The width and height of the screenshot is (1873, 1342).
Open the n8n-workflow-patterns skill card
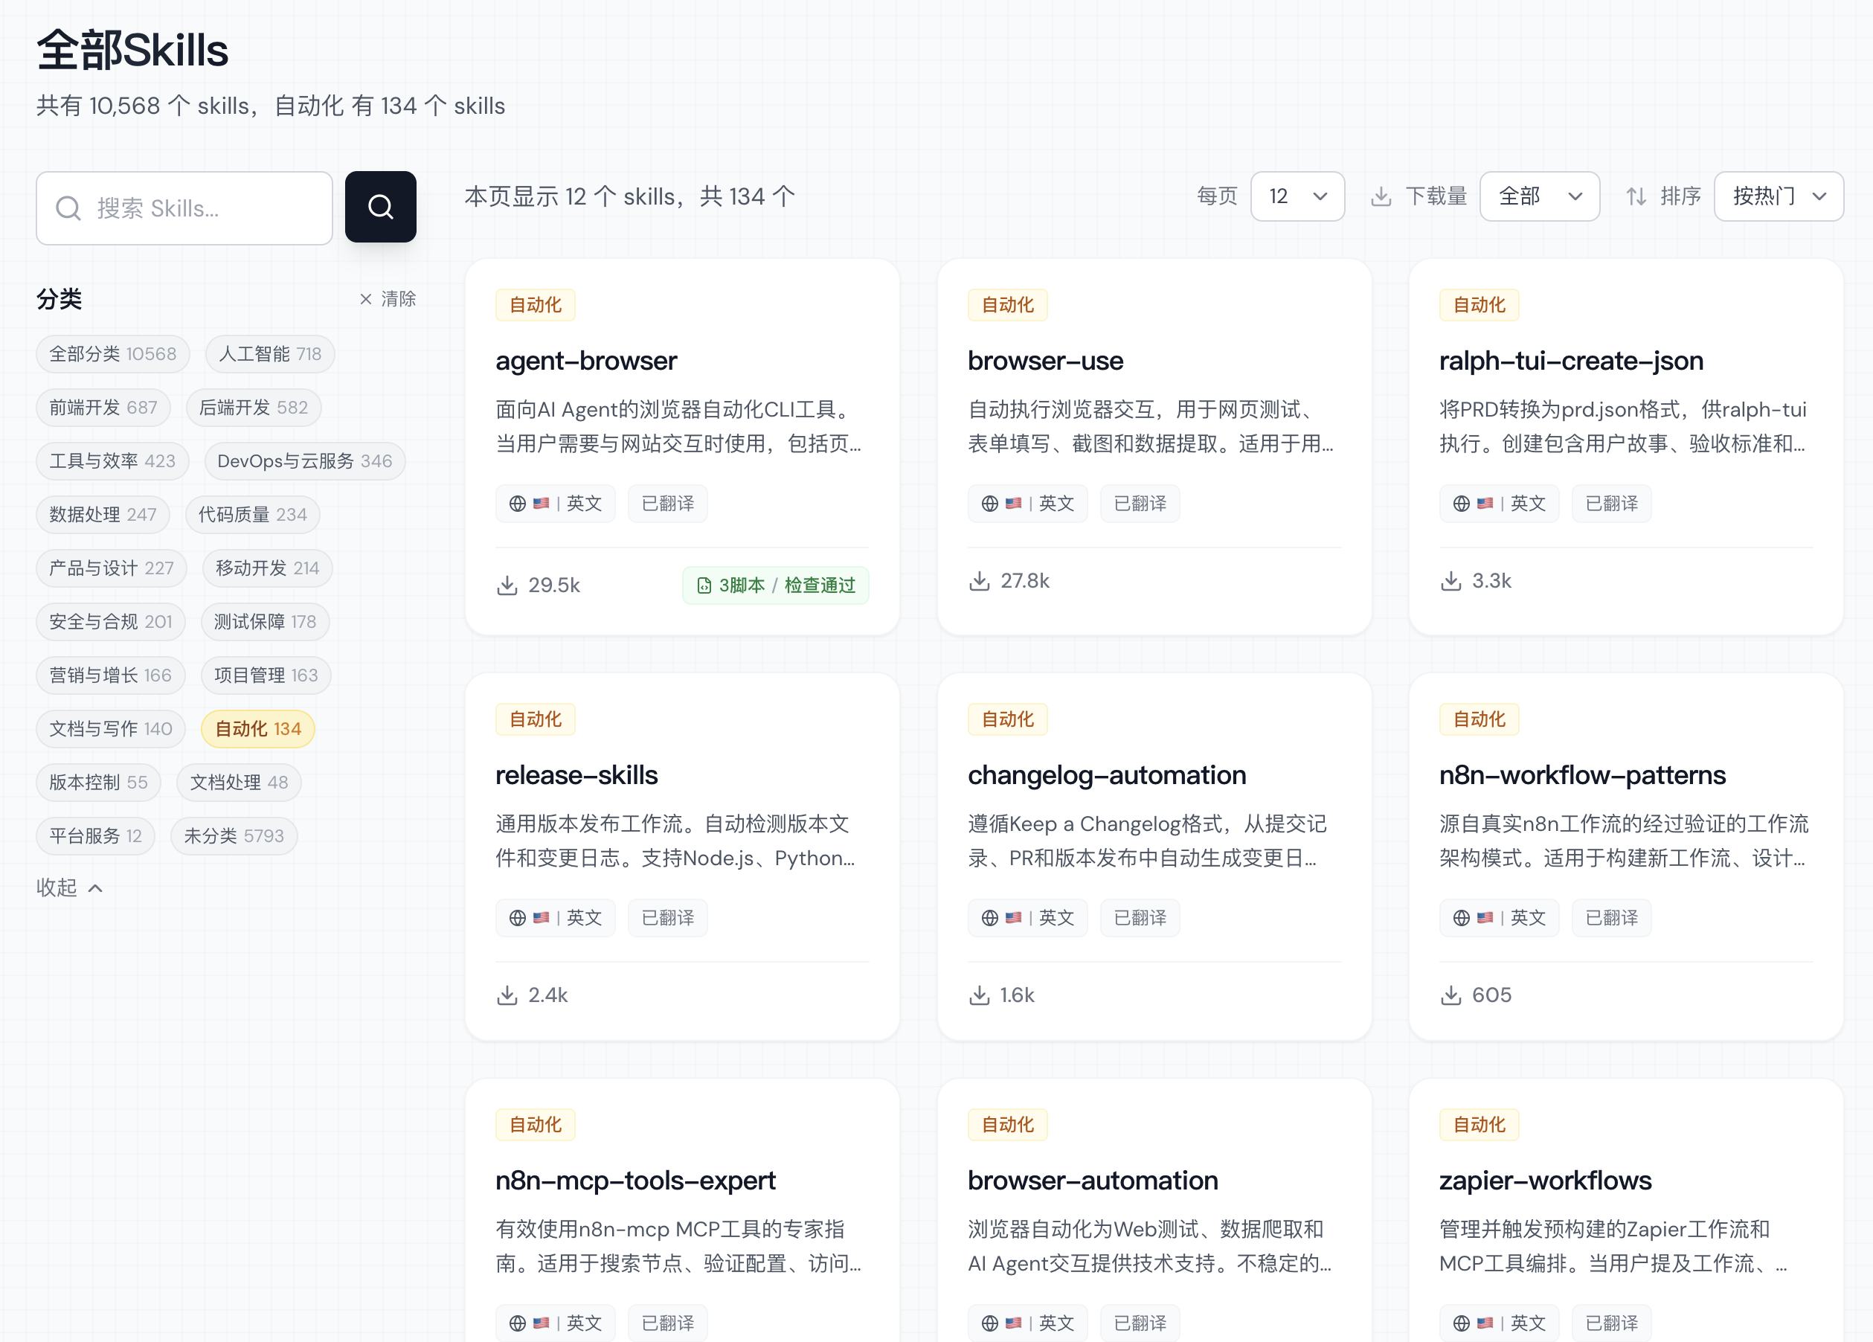(1581, 774)
